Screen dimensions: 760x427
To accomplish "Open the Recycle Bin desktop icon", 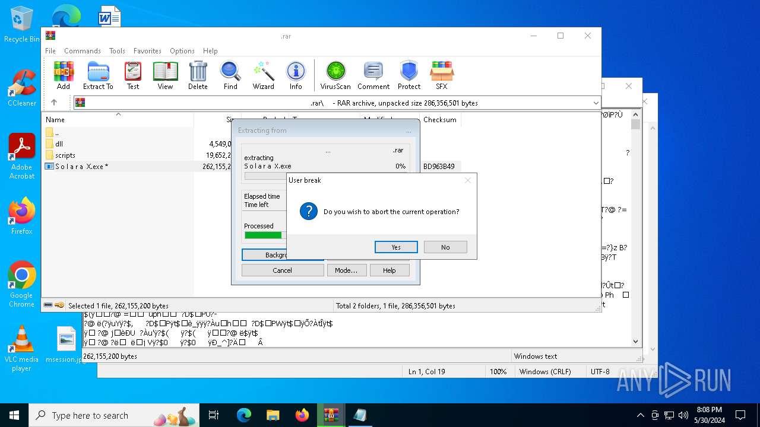I will (x=22, y=24).
